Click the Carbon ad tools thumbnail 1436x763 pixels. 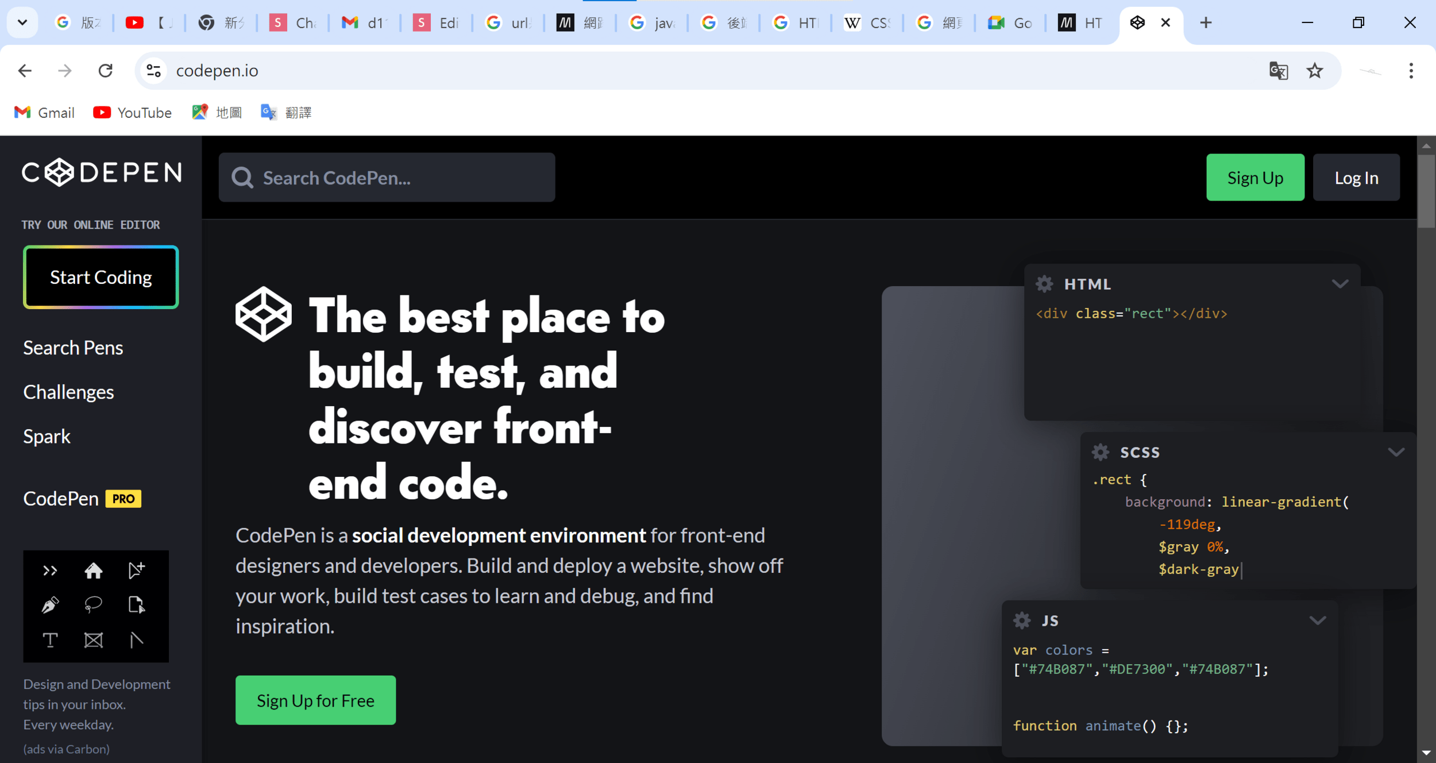pos(96,606)
